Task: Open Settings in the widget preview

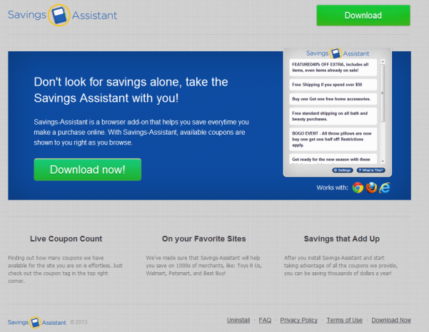Action: (x=343, y=170)
